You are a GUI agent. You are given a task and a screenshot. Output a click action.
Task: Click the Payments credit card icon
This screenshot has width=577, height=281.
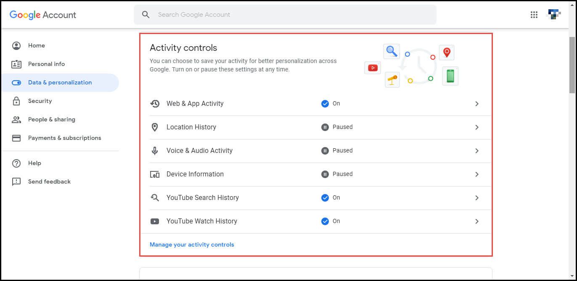[16, 138]
